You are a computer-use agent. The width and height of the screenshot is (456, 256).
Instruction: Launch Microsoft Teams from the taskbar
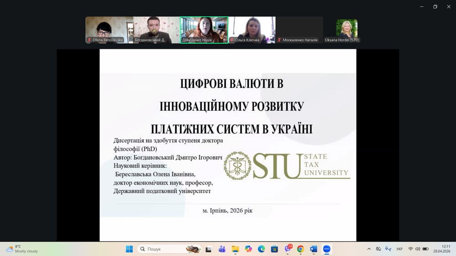pos(222,249)
